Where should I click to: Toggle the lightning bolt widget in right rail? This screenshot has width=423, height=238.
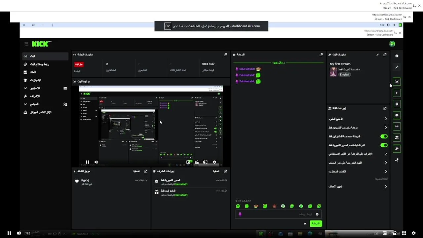[x=397, y=93]
